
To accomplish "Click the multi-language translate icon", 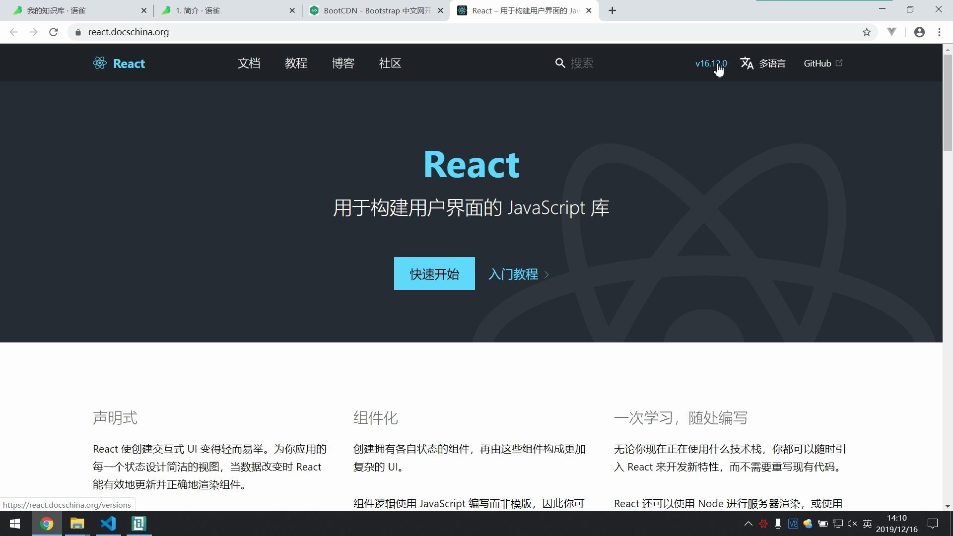I will point(747,63).
